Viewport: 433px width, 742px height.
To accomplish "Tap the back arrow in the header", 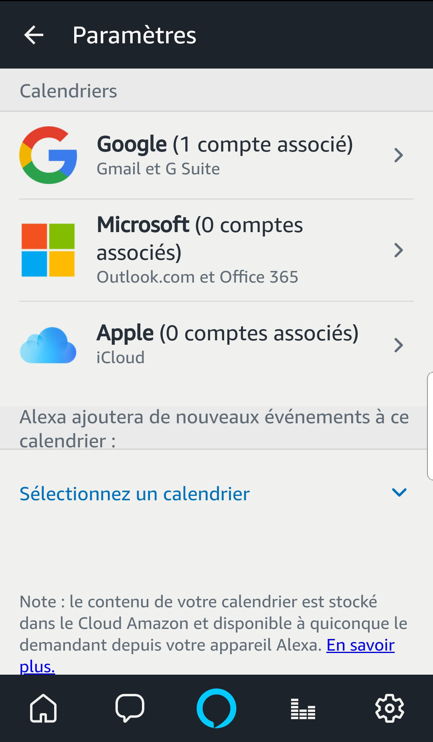I will click(x=34, y=35).
